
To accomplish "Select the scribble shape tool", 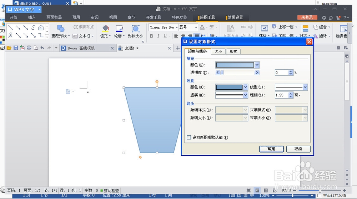I will [x=10, y=35].
